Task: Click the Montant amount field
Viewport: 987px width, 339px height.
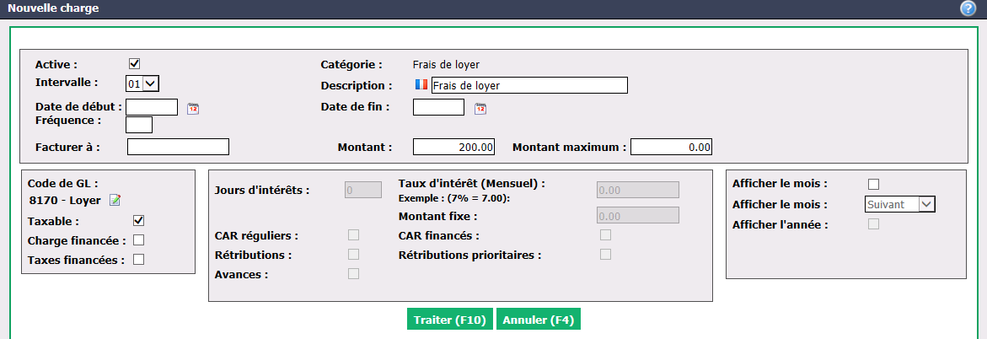Action: pos(453,147)
